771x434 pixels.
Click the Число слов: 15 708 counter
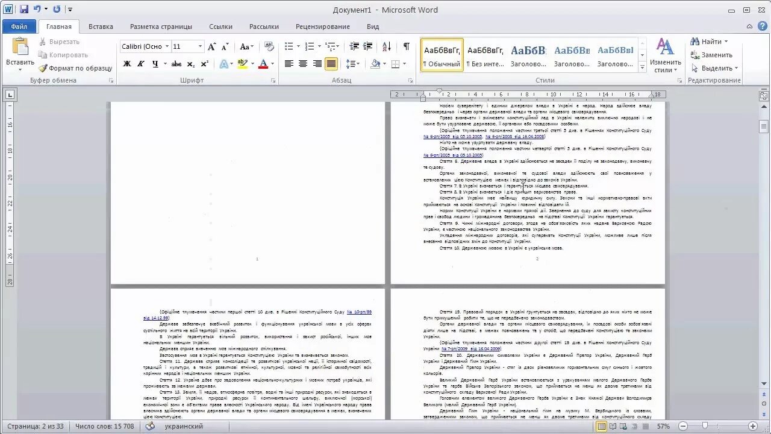[x=105, y=426]
